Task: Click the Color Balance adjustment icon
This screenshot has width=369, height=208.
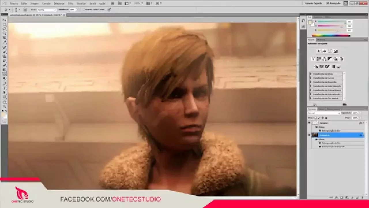Action: tap(324, 59)
